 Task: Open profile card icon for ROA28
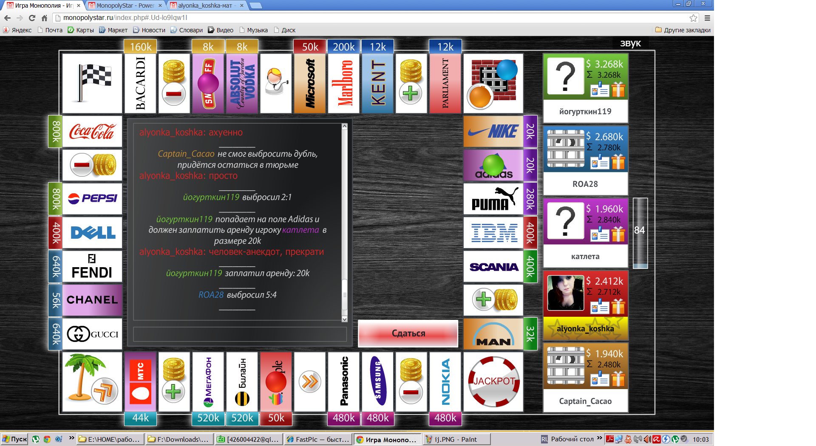(600, 162)
